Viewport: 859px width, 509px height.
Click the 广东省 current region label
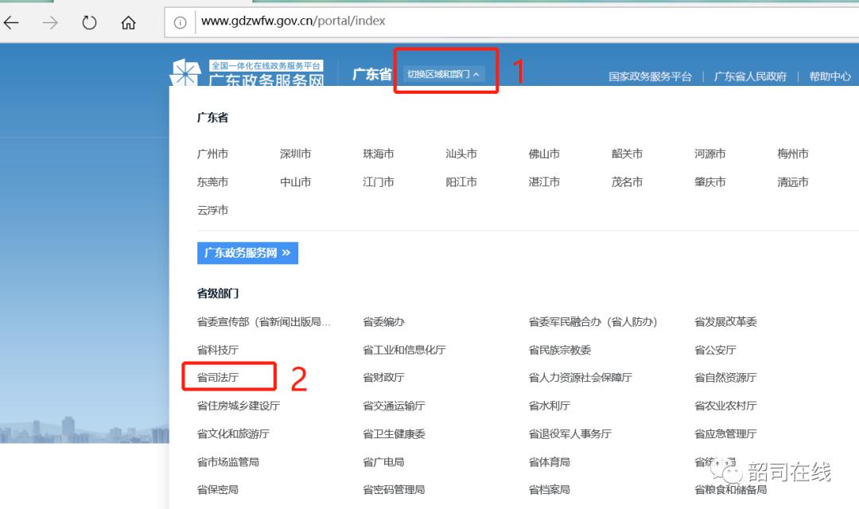click(372, 74)
